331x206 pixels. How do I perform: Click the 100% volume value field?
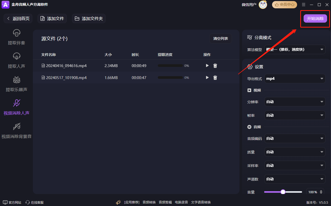pos(313,192)
